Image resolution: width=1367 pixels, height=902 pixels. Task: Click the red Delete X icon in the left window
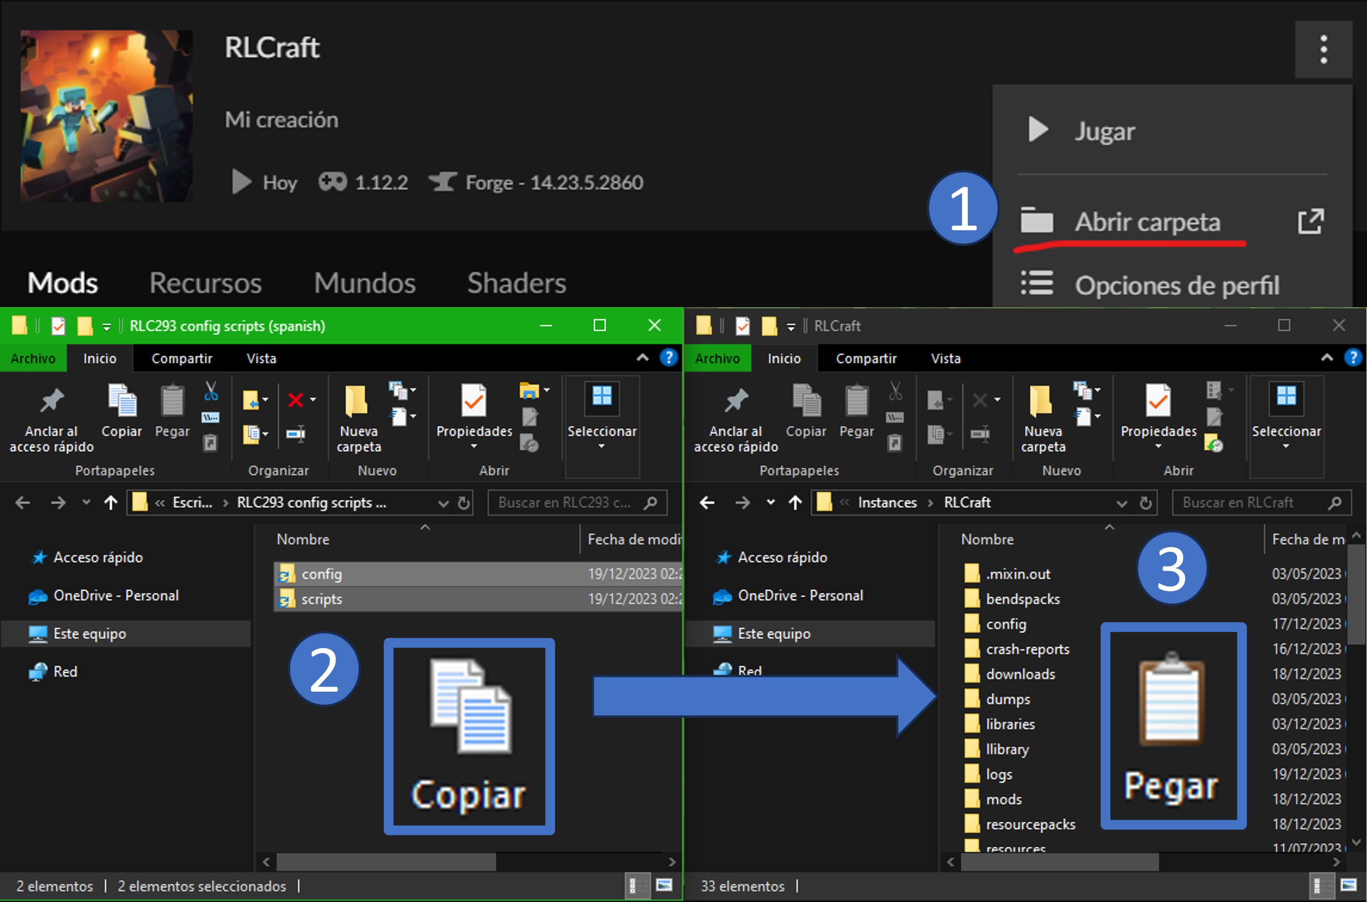296,400
